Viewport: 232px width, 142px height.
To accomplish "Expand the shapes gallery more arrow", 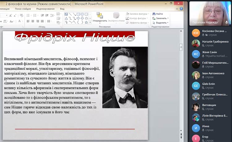I will [x=90, y=22].
